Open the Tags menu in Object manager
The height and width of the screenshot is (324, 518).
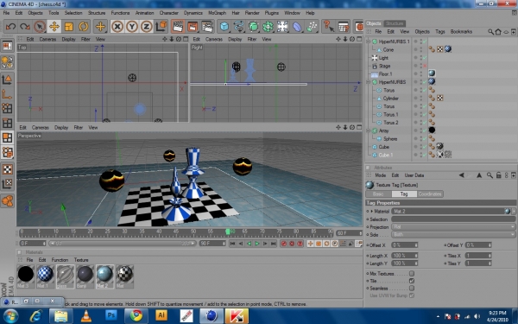pos(440,31)
